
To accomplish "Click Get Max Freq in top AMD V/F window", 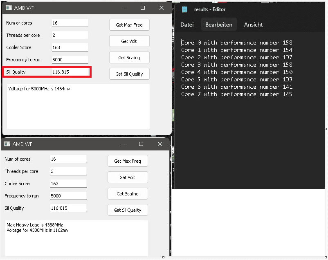I will pyautogui.click(x=129, y=25).
